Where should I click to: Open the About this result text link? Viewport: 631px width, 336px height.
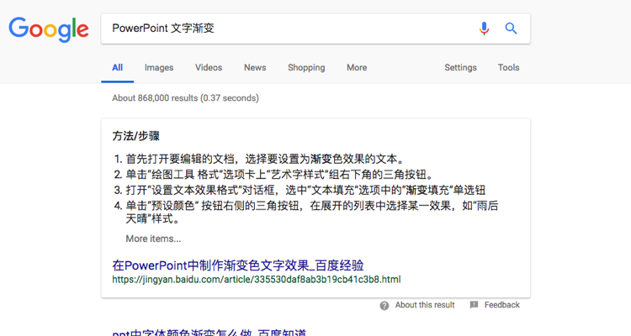click(x=425, y=306)
